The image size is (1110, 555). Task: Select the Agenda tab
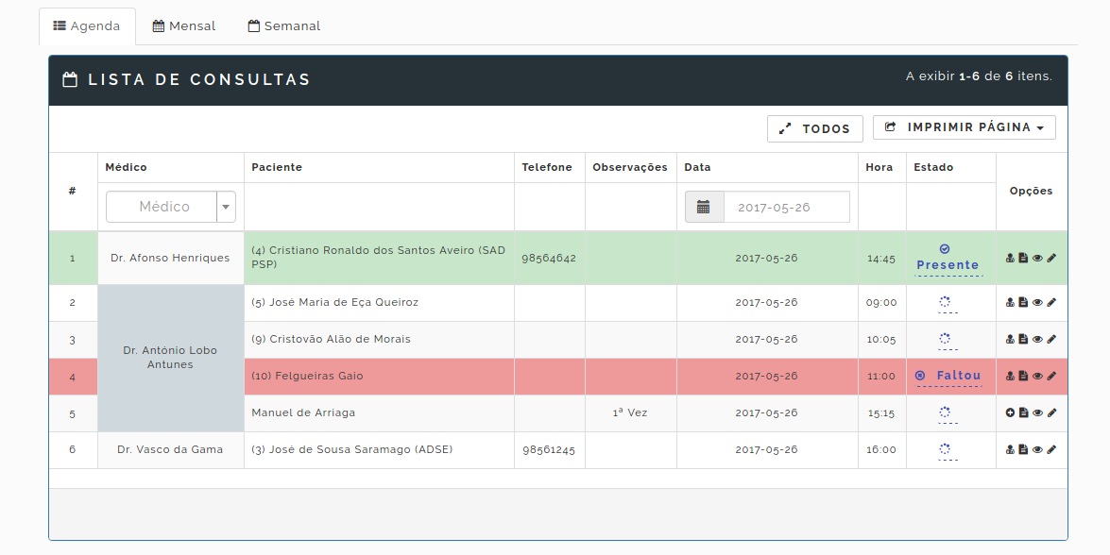pos(87,26)
